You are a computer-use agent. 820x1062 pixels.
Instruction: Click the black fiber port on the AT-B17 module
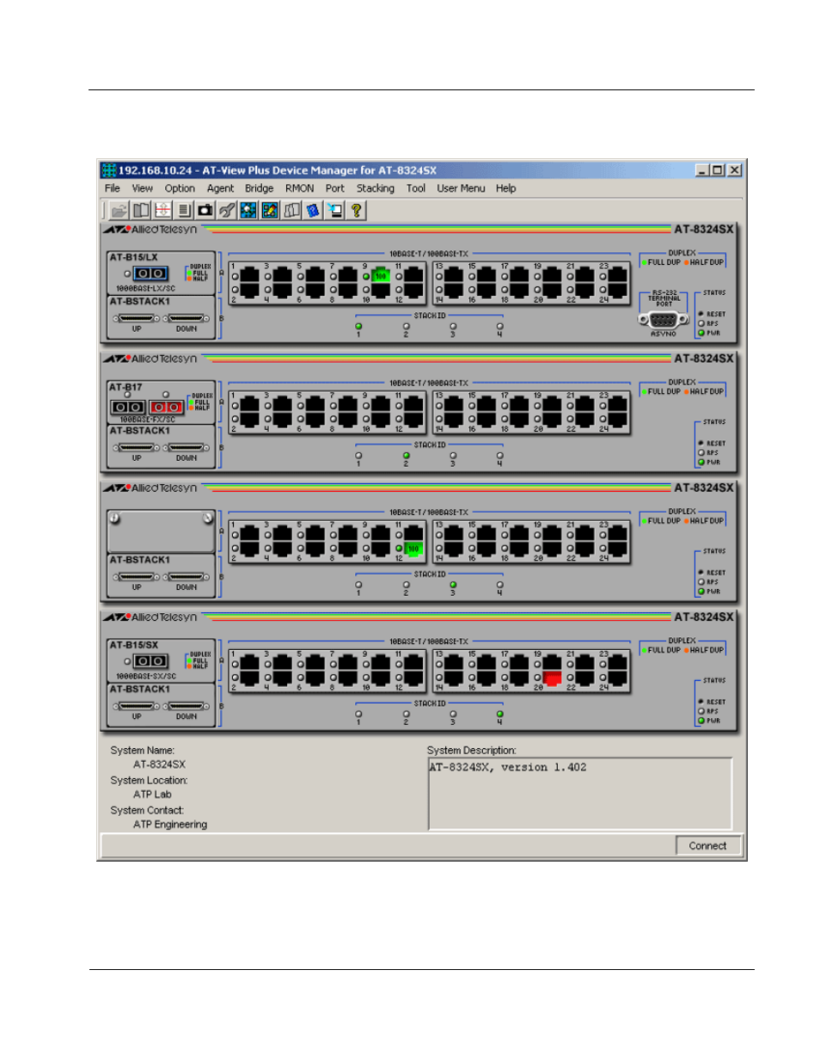128,407
